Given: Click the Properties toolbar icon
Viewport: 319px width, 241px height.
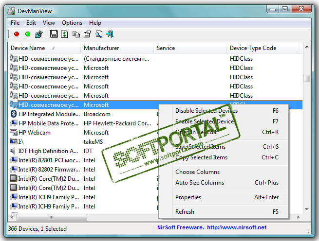Looking at the screenshot, I should [88, 34].
